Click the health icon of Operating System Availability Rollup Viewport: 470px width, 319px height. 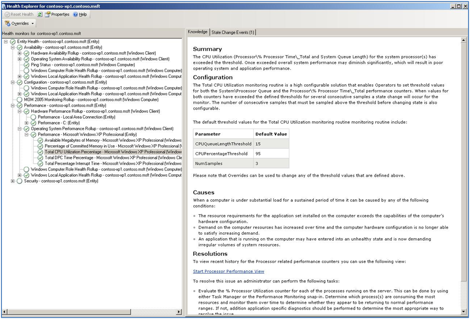point(26,59)
